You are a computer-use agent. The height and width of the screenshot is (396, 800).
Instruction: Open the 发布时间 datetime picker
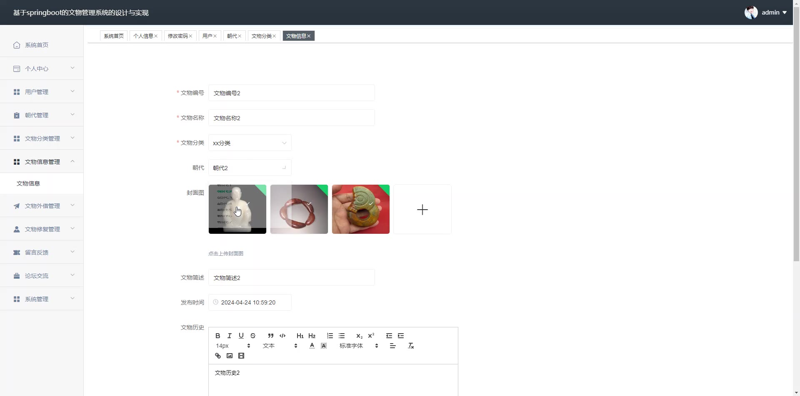(250, 302)
